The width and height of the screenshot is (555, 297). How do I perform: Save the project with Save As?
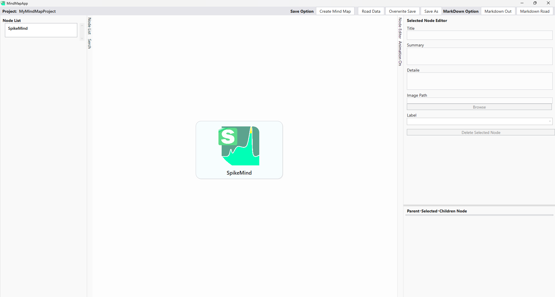click(431, 11)
